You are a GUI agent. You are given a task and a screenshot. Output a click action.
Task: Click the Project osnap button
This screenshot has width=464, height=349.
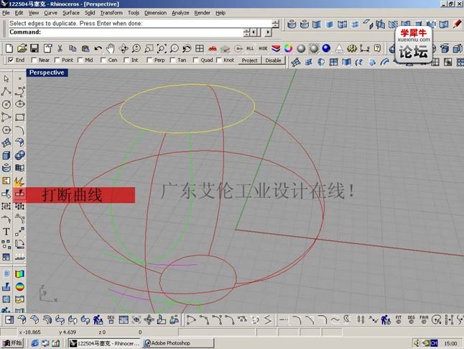tap(249, 60)
